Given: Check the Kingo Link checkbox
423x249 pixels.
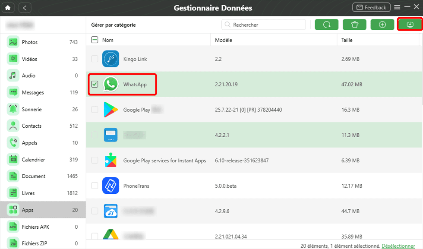Looking at the screenshot, I should point(95,59).
